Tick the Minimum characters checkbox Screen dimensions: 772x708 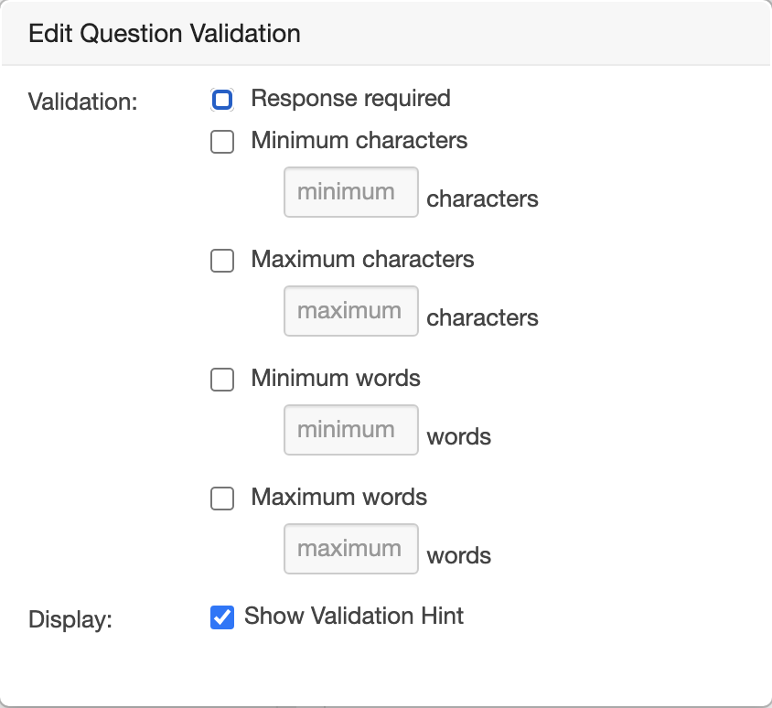[222, 142]
